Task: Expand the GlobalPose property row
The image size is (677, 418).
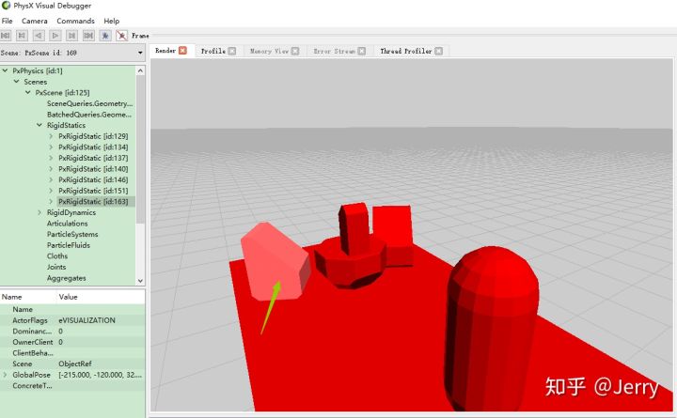Action: click(5, 375)
